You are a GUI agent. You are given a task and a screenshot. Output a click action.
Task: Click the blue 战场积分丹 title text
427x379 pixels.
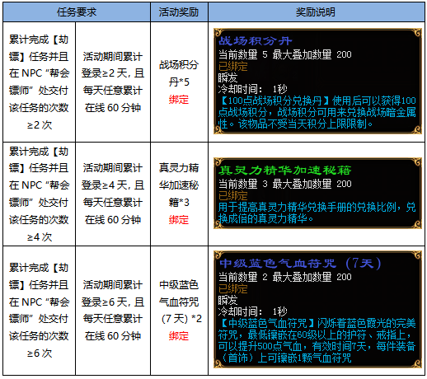(x=255, y=41)
